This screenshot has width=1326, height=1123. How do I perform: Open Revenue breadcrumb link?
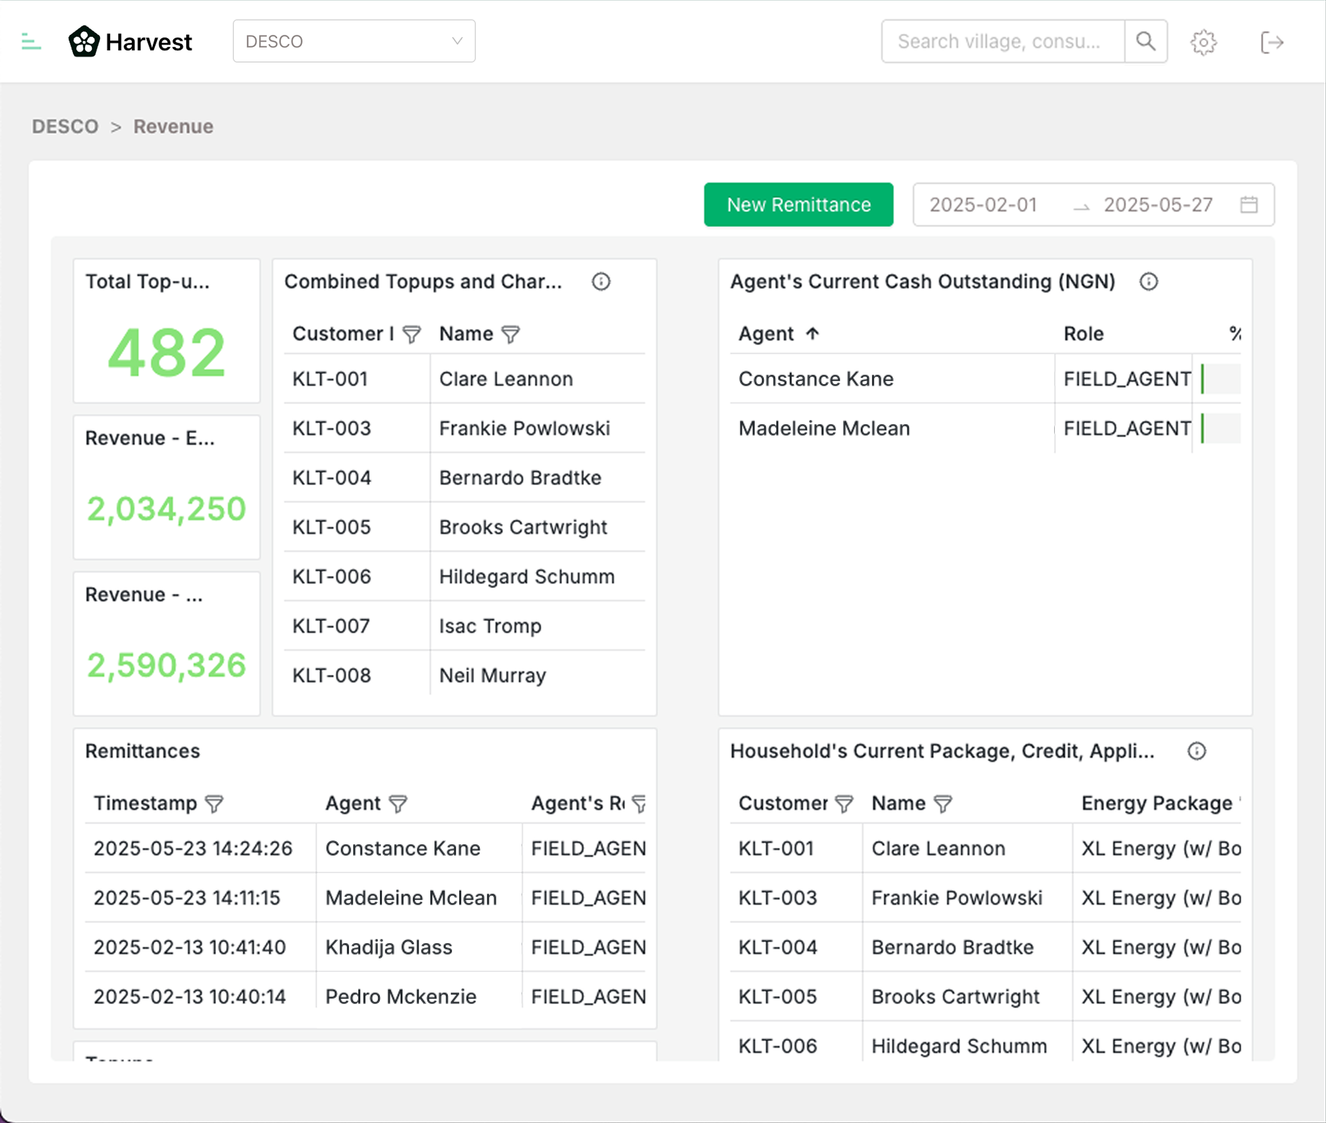173,127
